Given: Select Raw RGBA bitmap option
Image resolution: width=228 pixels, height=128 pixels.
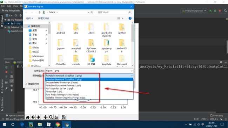Looking at the screenshot, I should tap(89, 95).
